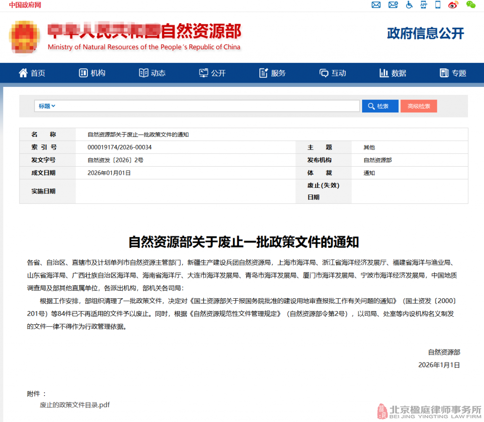Viewport: 484px width, 422px height.
Task: Expand the 标题 search-field dropdown
Action: pos(47,106)
